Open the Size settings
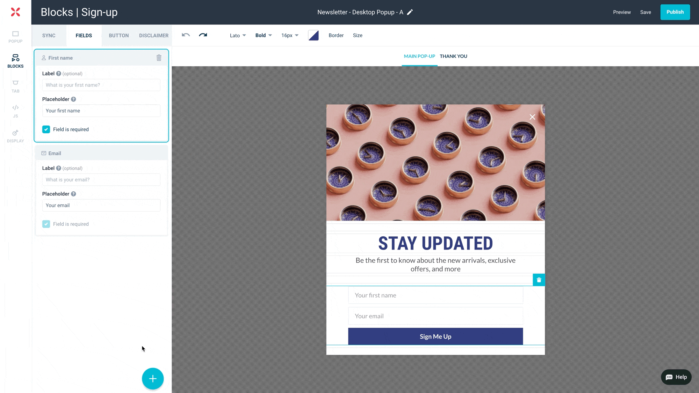The height and width of the screenshot is (393, 699). click(x=358, y=35)
